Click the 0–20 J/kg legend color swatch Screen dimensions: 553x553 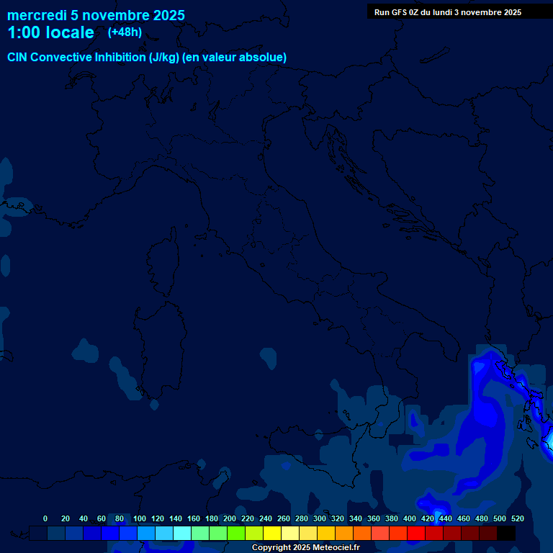[x=56, y=533]
